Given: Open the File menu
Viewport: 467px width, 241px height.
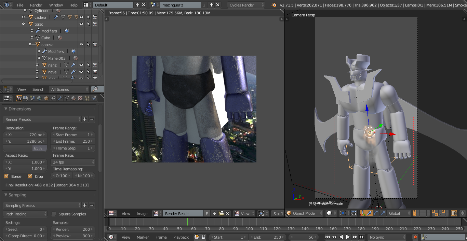Looking at the screenshot, I should coord(20,5).
